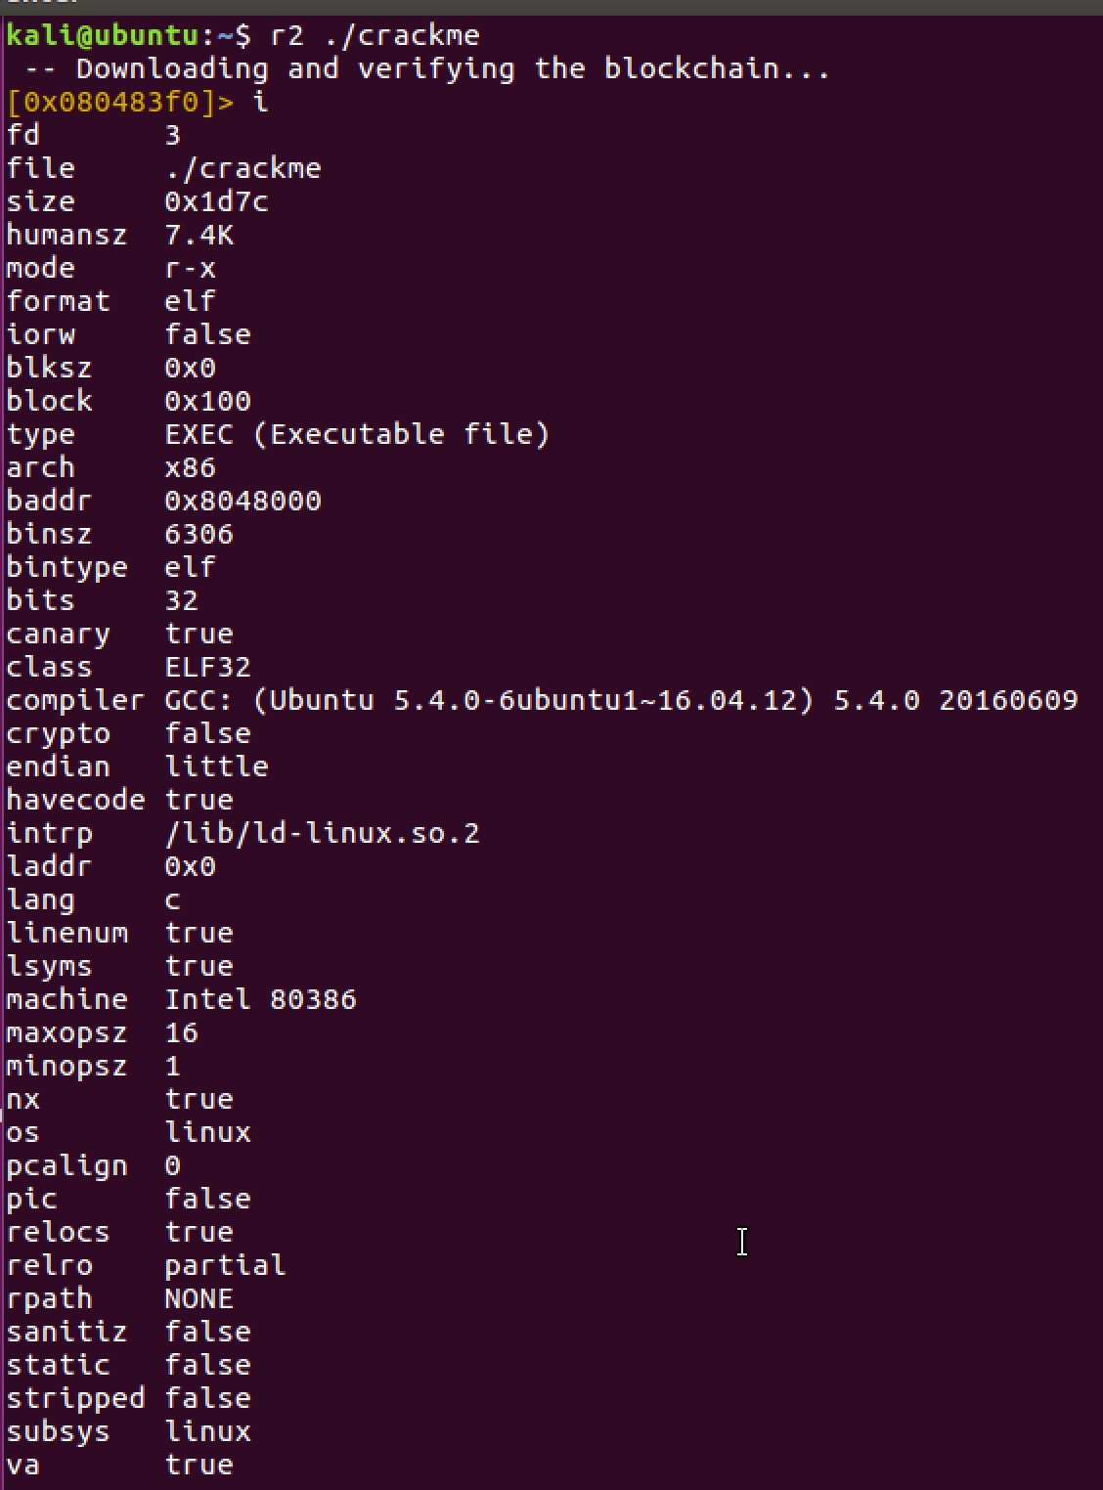Image resolution: width=1103 pixels, height=1490 pixels.
Task: Click the maxopsz value 16
Action: (181, 1032)
